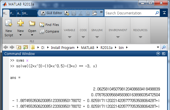Switch to the APPS tab
Screen dimensions: 170x110
(19, 13)
